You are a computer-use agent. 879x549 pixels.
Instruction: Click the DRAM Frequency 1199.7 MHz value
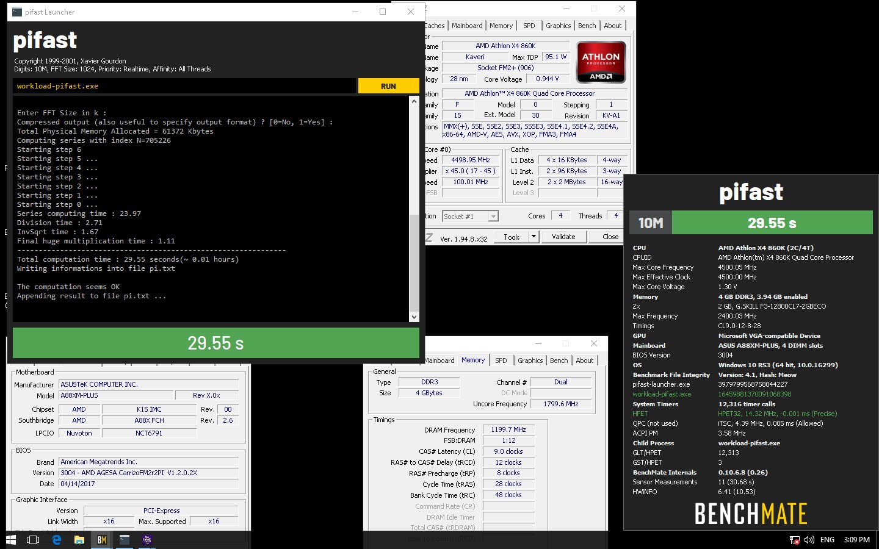coord(508,429)
